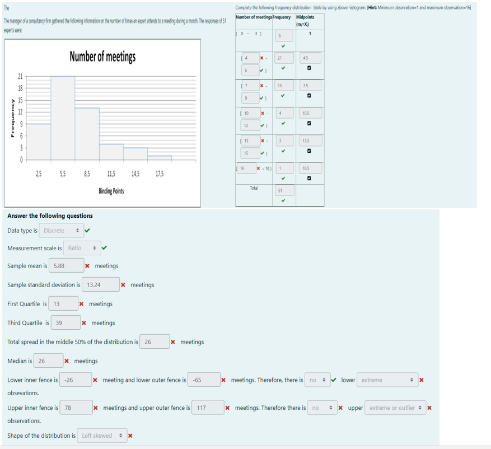Click the midpoint field showing 10.5

coord(311,113)
